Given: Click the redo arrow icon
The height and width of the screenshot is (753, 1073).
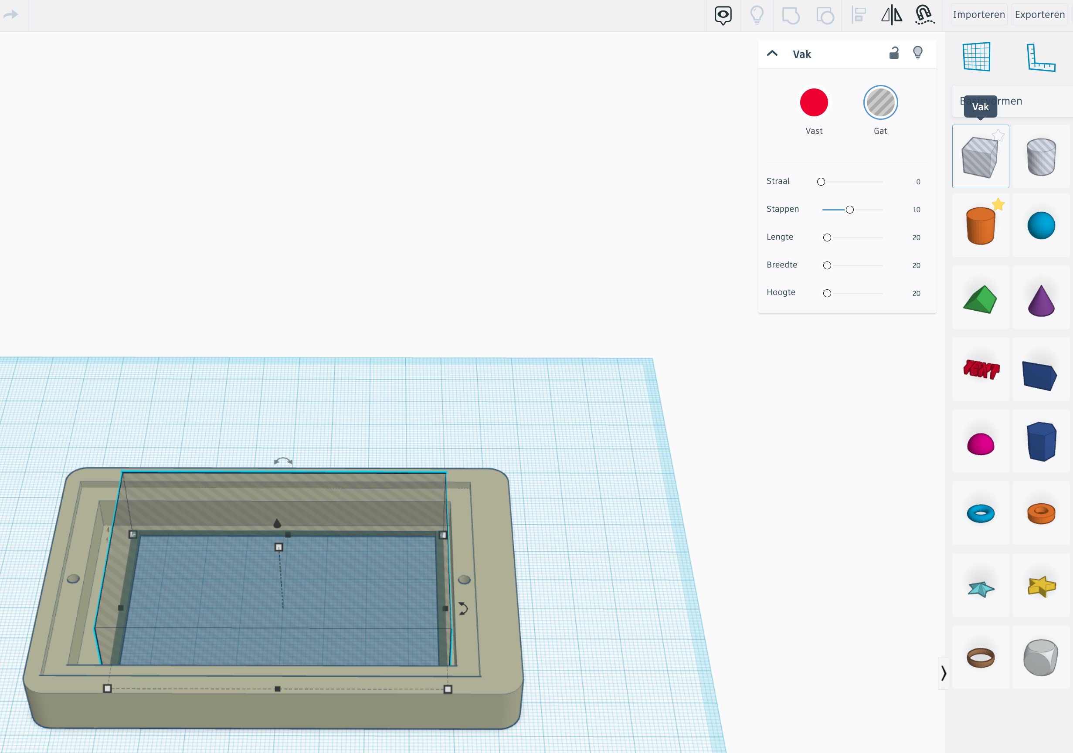Looking at the screenshot, I should pyautogui.click(x=11, y=14).
